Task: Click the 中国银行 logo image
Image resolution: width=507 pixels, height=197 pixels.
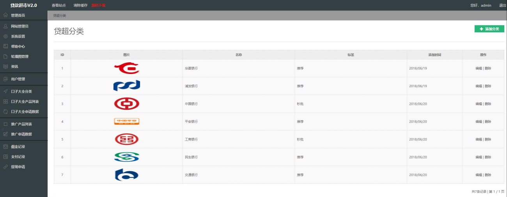Action: coord(126,104)
